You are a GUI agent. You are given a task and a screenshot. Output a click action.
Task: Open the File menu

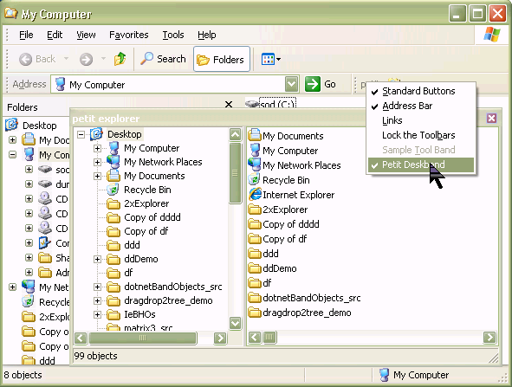26,35
